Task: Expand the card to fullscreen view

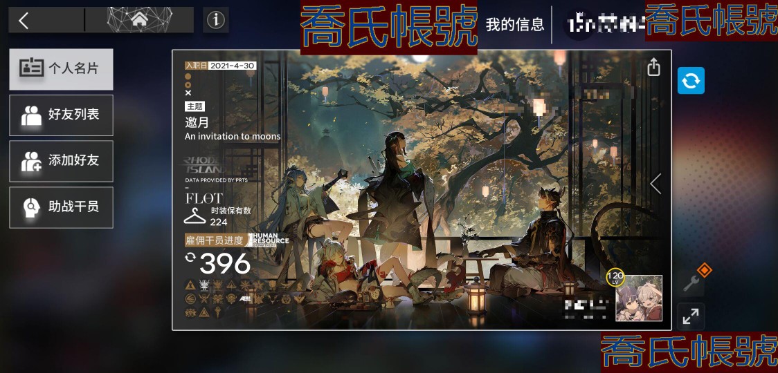Action: pos(690,316)
